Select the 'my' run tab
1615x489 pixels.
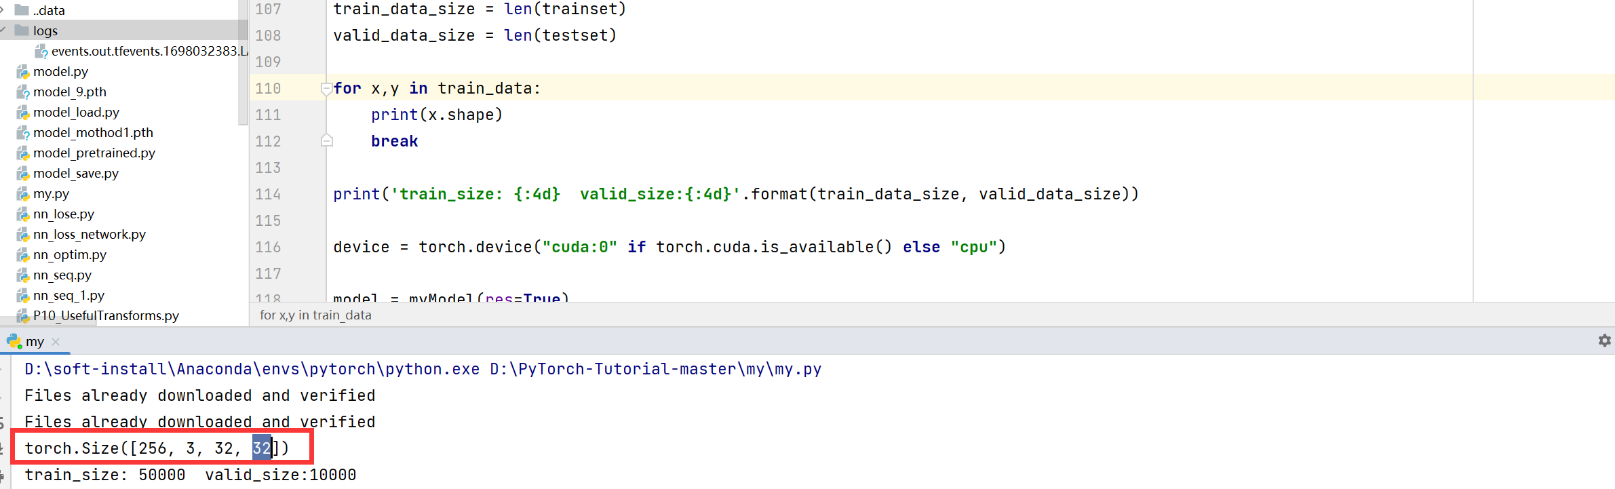35,342
